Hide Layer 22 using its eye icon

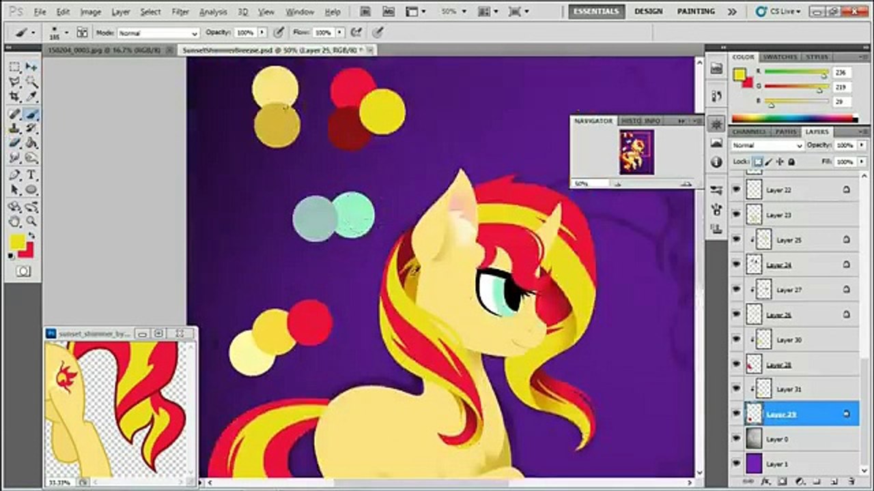736,190
